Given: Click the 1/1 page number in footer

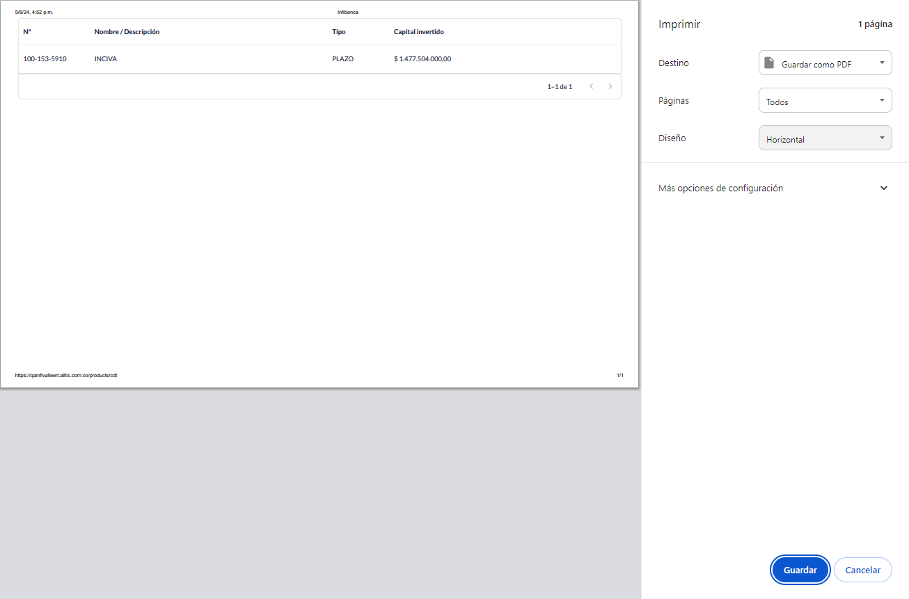Looking at the screenshot, I should pyautogui.click(x=620, y=376).
